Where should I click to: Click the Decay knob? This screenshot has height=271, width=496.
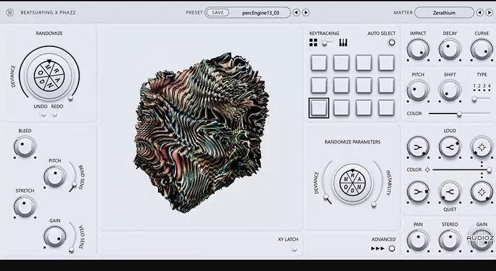450,50
